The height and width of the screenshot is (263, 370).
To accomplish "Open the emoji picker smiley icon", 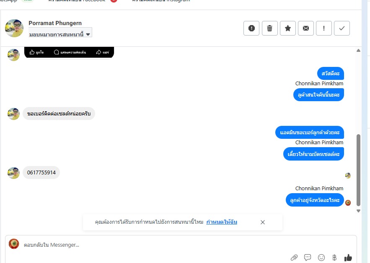I will pyautogui.click(x=321, y=258).
